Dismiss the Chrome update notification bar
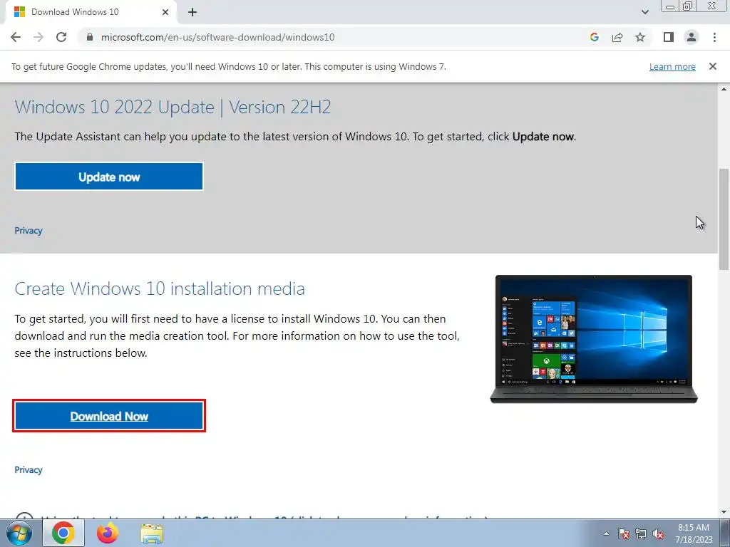730x547 pixels. tap(713, 66)
